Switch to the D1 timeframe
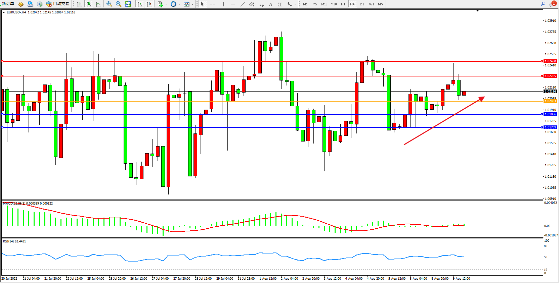Viewport: 559px width, 283px height. 362,4
